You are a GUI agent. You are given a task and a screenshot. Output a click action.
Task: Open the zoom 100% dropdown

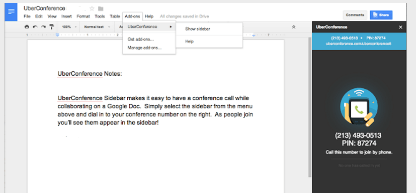tap(69, 27)
